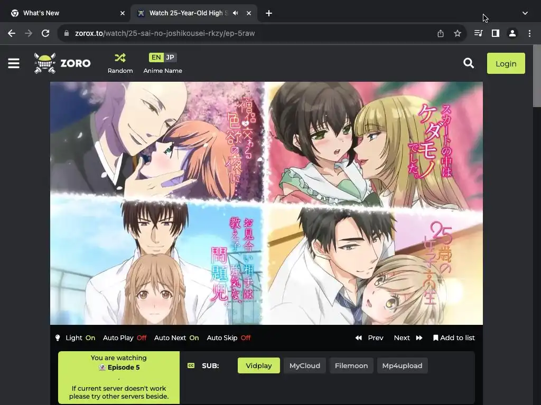Click Add to list bookmark

tap(454, 338)
